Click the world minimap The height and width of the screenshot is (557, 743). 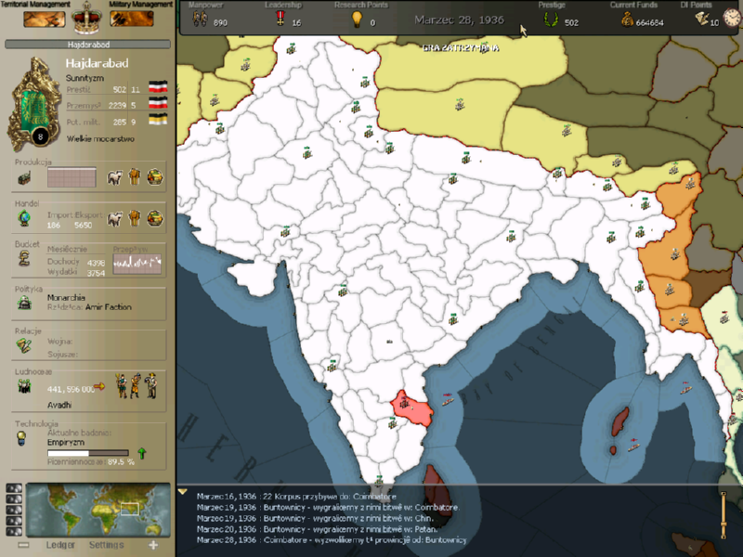98,510
